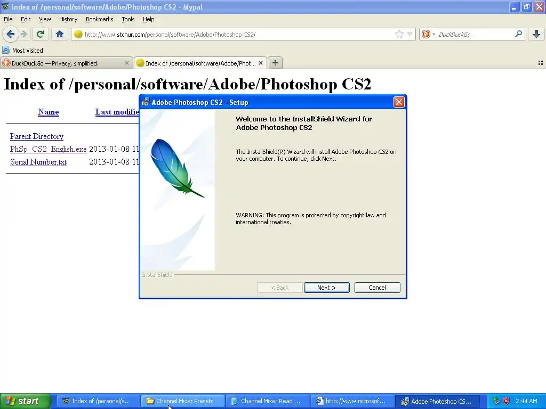546x409 pixels.
Task: Open the browser home page icon
Action: coord(60,34)
